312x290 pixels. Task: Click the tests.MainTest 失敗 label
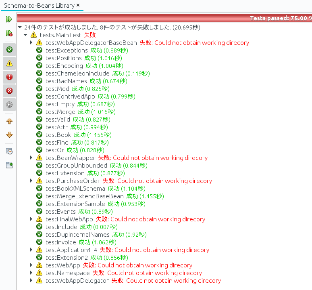pyautogui.click(x=68, y=35)
